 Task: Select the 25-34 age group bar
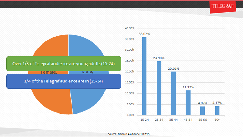click(x=159, y=88)
